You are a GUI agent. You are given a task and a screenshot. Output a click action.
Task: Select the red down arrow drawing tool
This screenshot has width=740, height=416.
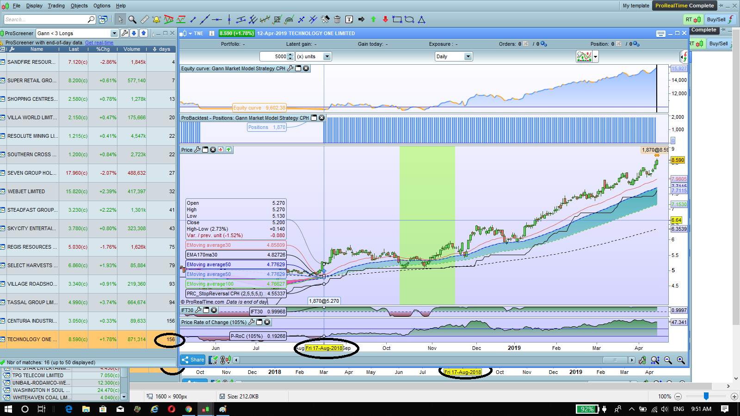(385, 19)
